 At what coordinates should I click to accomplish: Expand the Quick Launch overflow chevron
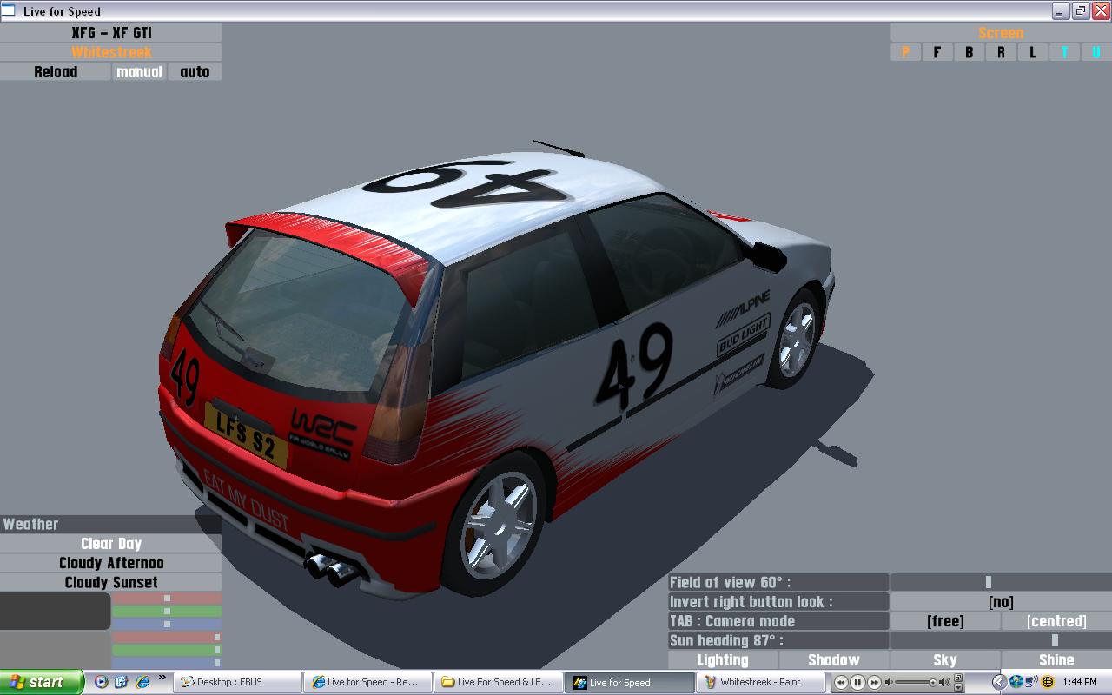pyautogui.click(x=162, y=679)
